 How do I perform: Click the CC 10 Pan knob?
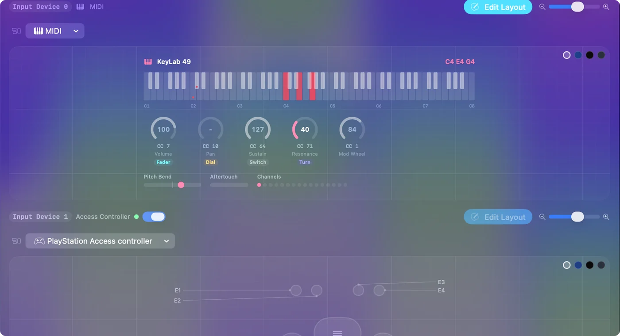(x=210, y=130)
